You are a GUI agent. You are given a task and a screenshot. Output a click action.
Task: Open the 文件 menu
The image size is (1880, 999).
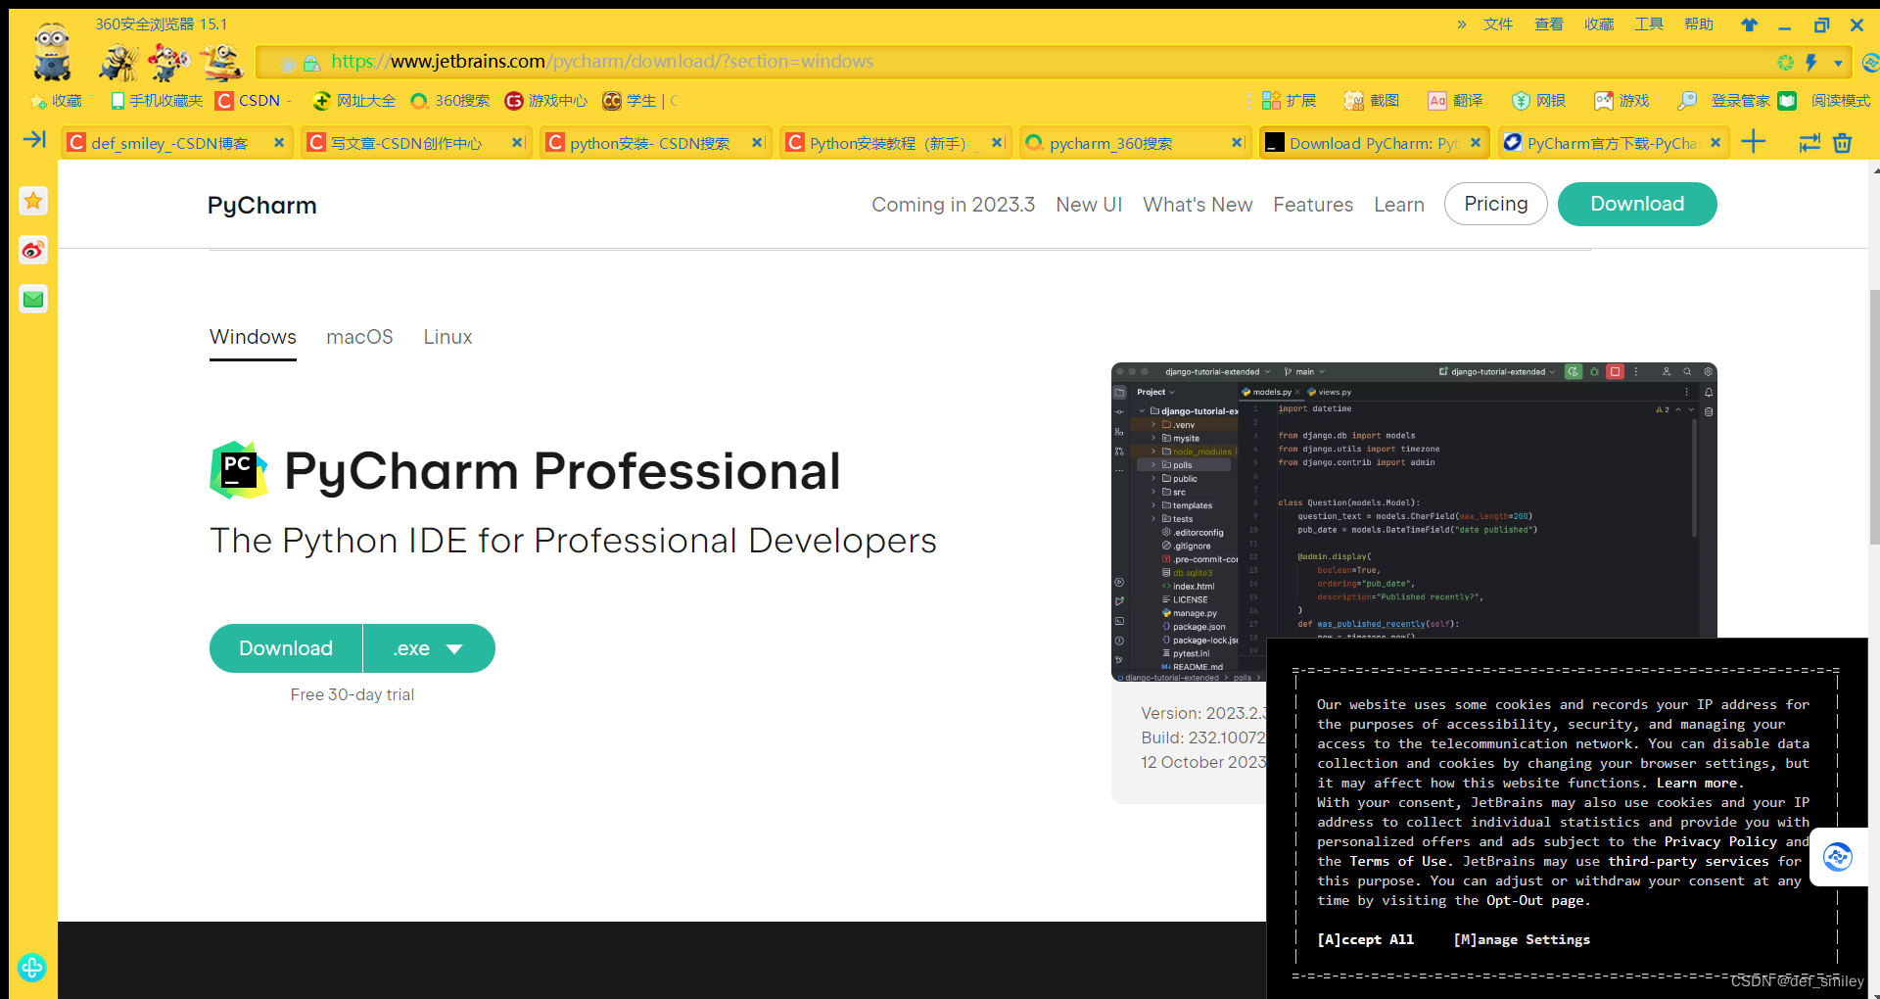(x=1498, y=24)
